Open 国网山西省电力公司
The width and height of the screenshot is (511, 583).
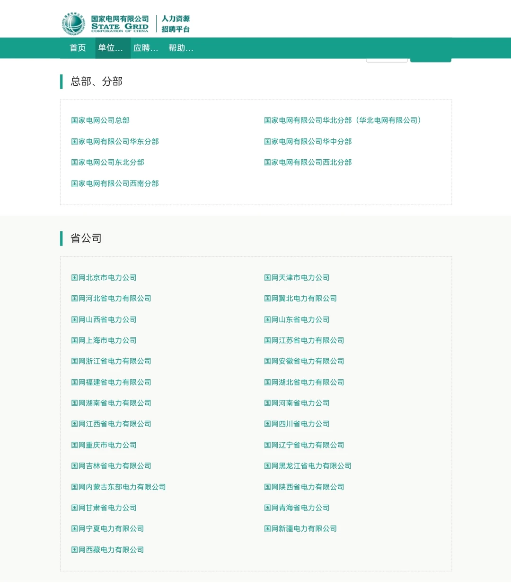104,319
